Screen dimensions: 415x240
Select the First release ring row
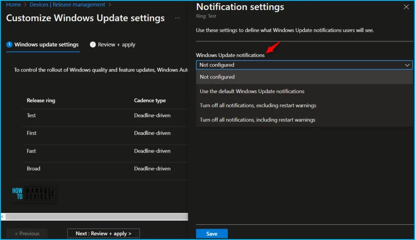point(105,133)
